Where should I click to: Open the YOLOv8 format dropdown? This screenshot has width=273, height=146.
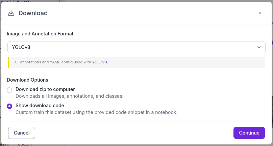[136, 47]
